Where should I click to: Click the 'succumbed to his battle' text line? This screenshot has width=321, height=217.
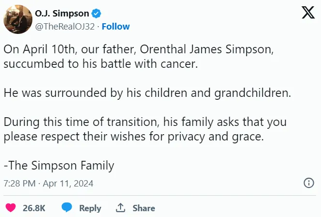pyautogui.click(x=101, y=64)
